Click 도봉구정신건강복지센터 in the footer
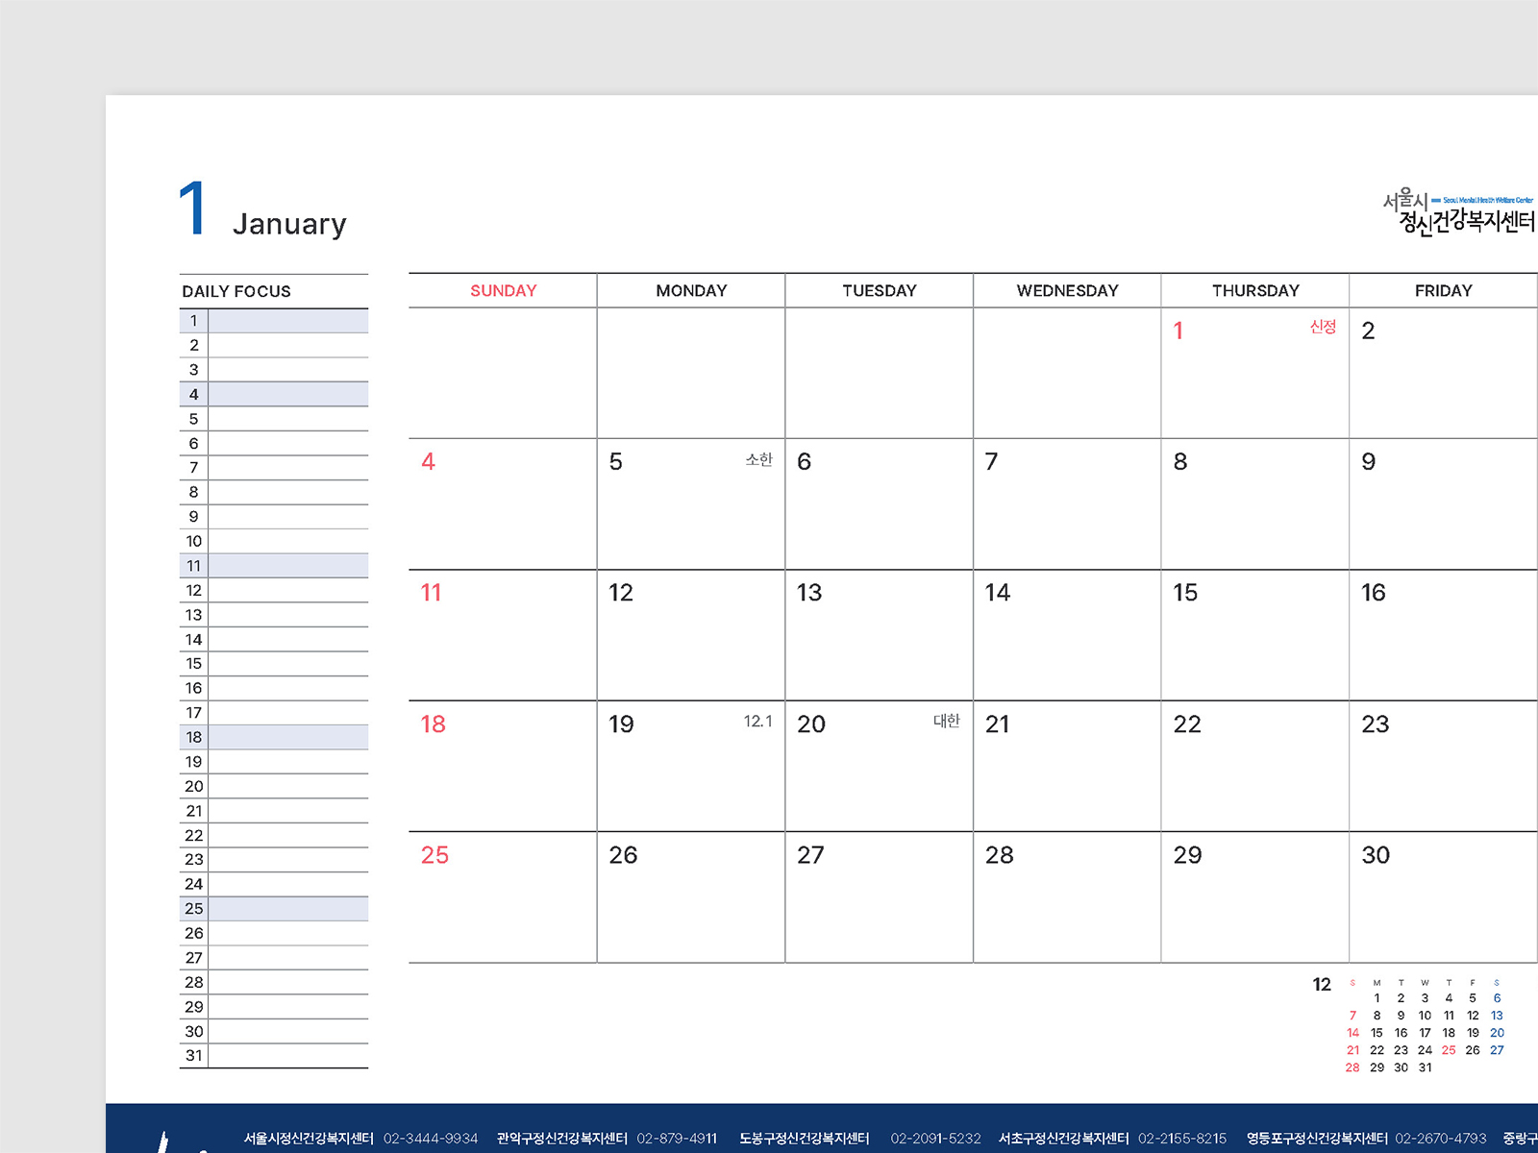This screenshot has height=1153, width=1538. (805, 1139)
